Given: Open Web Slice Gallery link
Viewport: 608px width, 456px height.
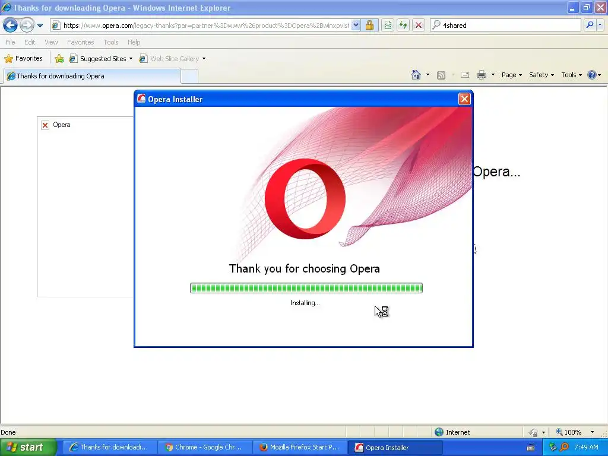Looking at the screenshot, I should (169, 59).
